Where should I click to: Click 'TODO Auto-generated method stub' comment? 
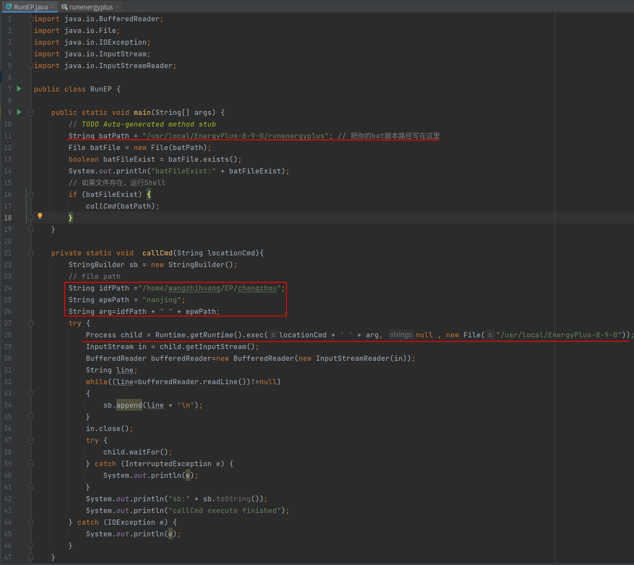coord(148,124)
